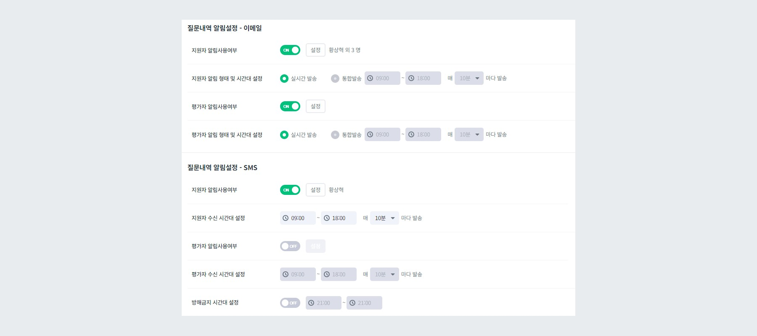The height and width of the screenshot is (336, 757).
Task: Select 통합발송 for 지원자 알림 형태
Action: 335,78
